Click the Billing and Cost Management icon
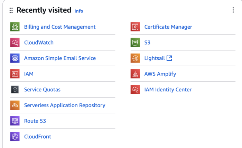The height and width of the screenshot is (148, 242). coord(15,27)
